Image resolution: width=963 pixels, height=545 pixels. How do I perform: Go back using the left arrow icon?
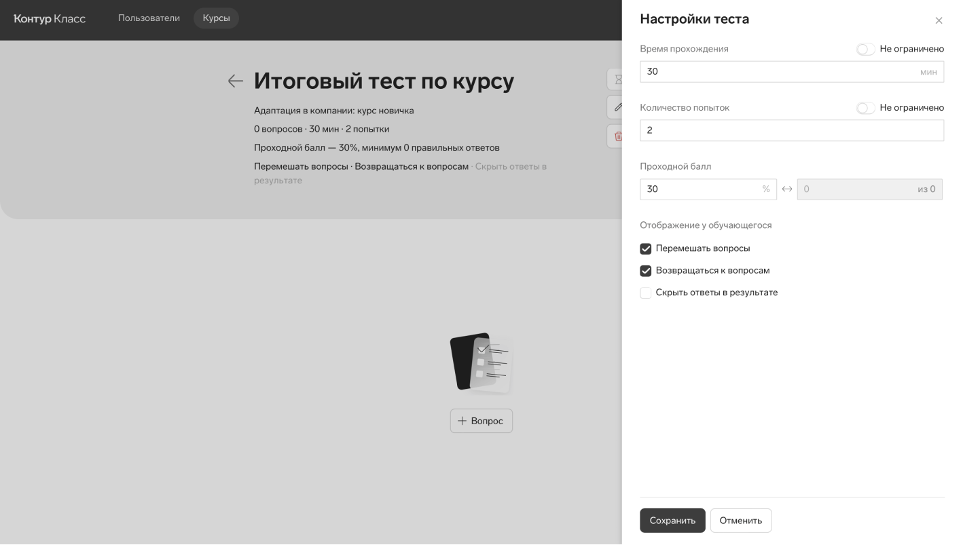click(236, 81)
